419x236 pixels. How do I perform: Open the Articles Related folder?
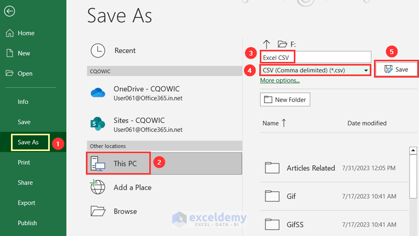pyautogui.click(x=311, y=168)
